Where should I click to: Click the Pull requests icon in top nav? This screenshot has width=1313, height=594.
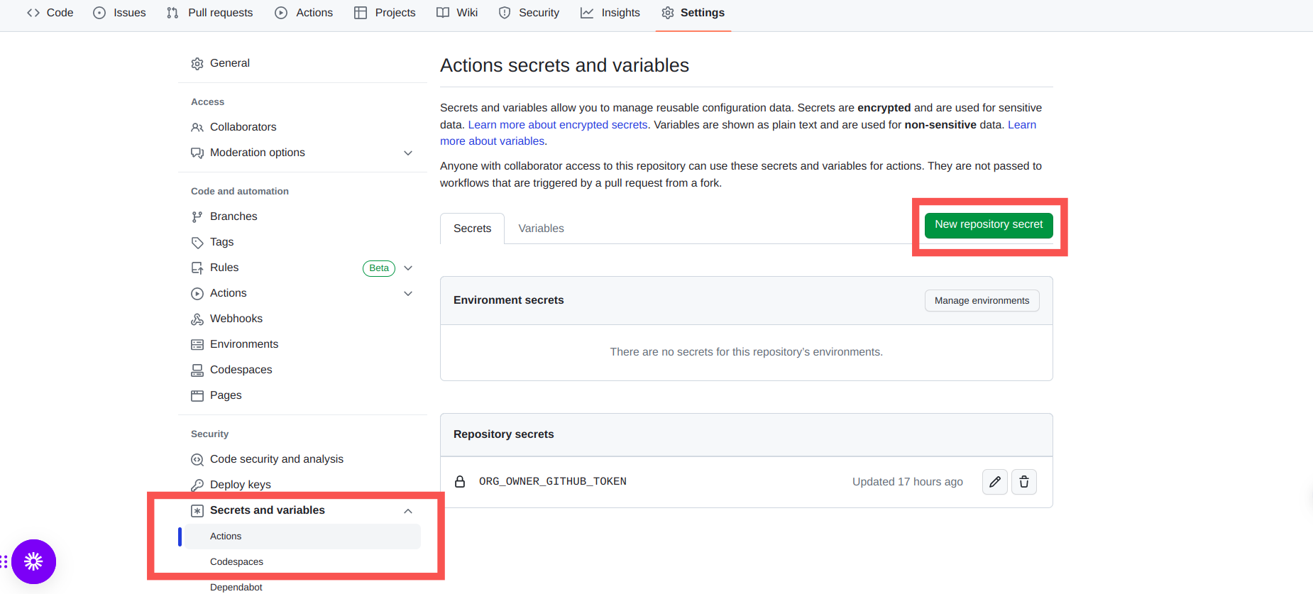pyautogui.click(x=172, y=13)
